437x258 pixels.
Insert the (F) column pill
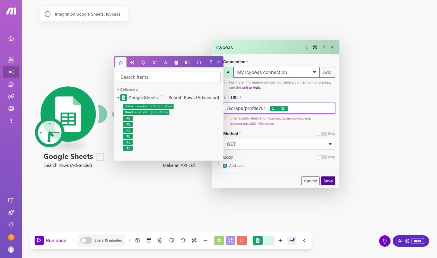[128, 148]
